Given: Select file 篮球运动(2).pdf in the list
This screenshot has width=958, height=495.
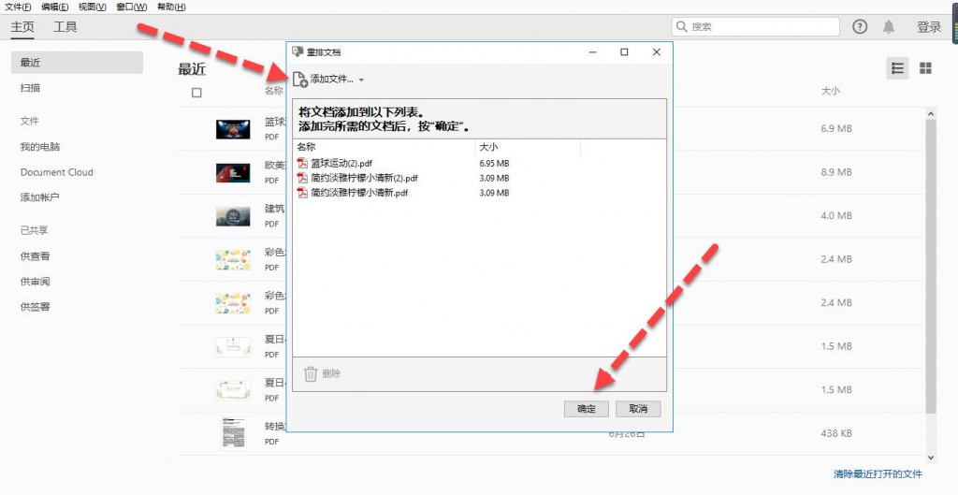Looking at the screenshot, I should 341,163.
